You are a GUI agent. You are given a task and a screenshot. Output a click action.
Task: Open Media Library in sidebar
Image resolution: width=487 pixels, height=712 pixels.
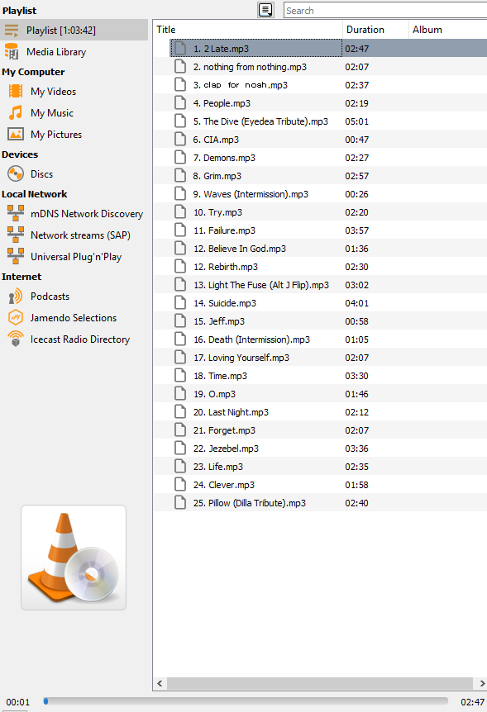(x=56, y=52)
